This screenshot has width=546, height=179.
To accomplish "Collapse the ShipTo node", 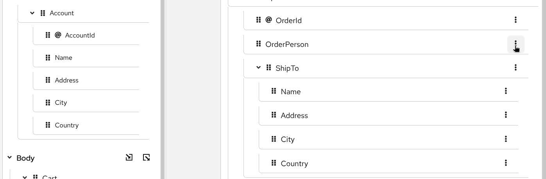I will (258, 68).
